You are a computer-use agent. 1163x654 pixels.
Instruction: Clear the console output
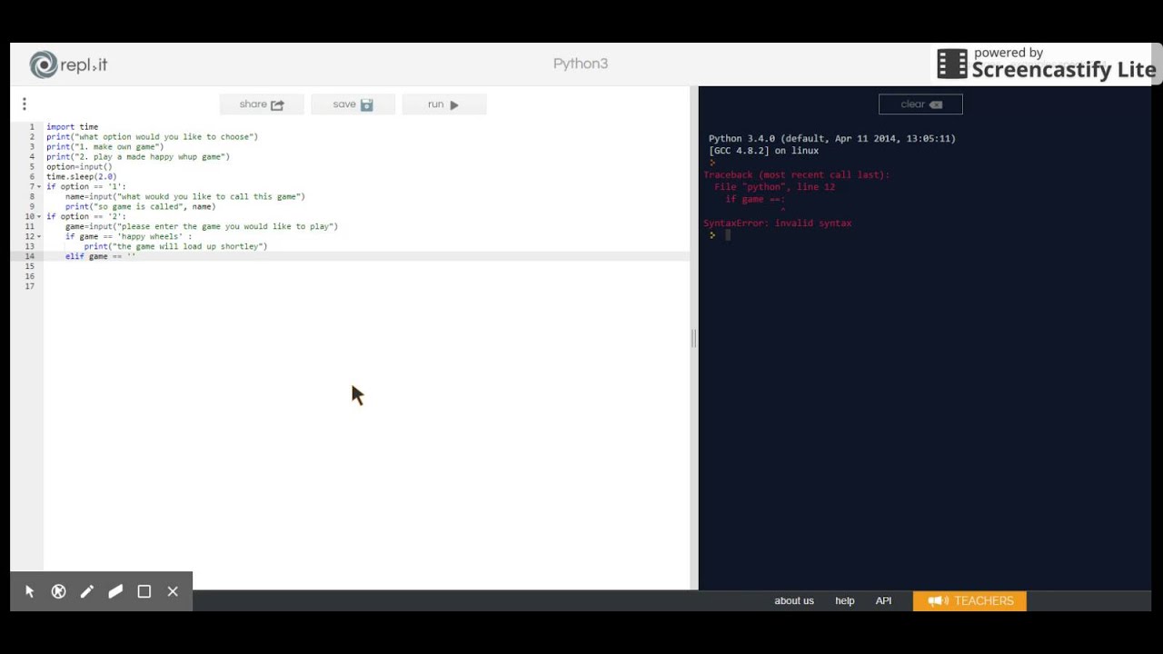pos(920,104)
